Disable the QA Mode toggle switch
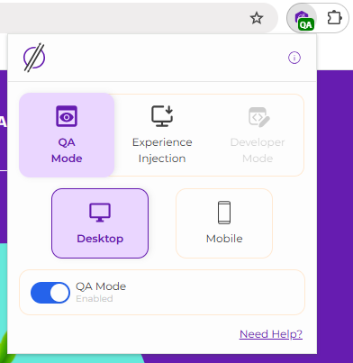This screenshot has height=363, width=353. point(50,293)
